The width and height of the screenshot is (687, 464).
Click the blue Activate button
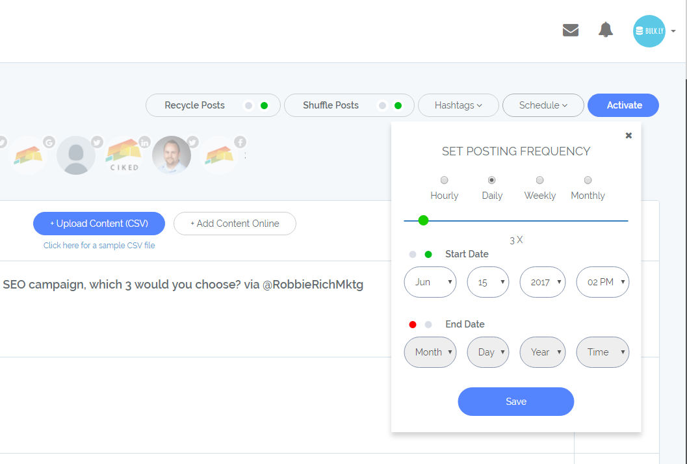point(623,105)
